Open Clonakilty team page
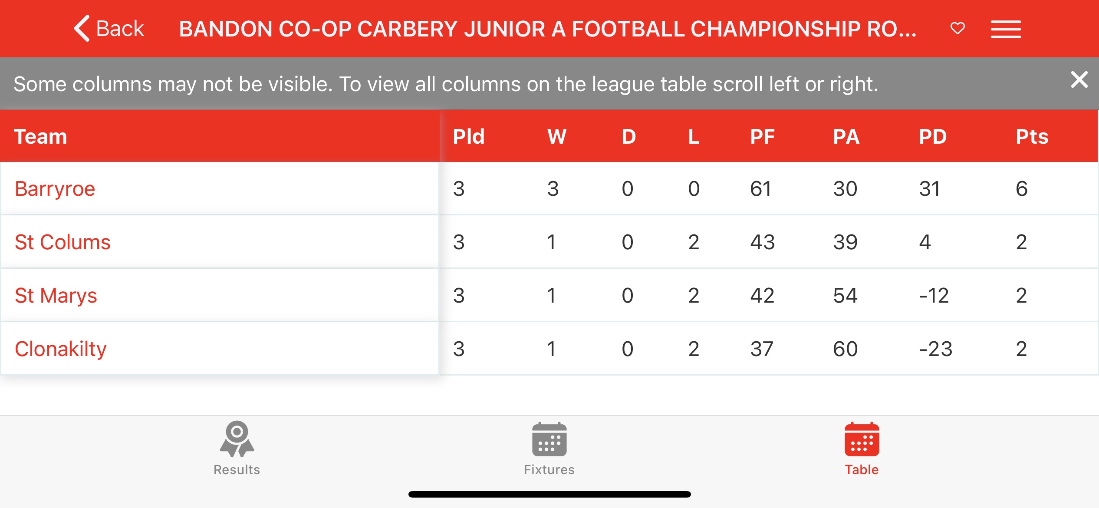This screenshot has width=1099, height=508. point(60,349)
